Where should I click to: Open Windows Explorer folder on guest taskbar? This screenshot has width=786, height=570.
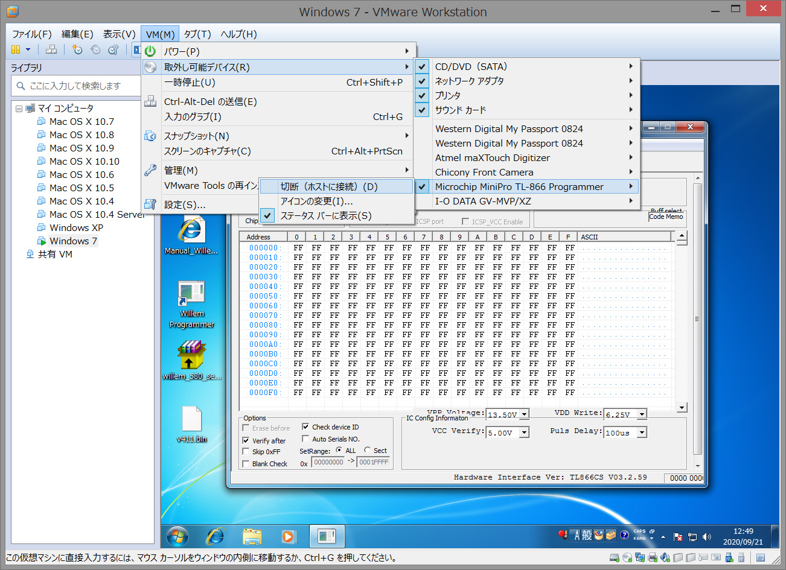pyautogui.click(x=252, y=536)
